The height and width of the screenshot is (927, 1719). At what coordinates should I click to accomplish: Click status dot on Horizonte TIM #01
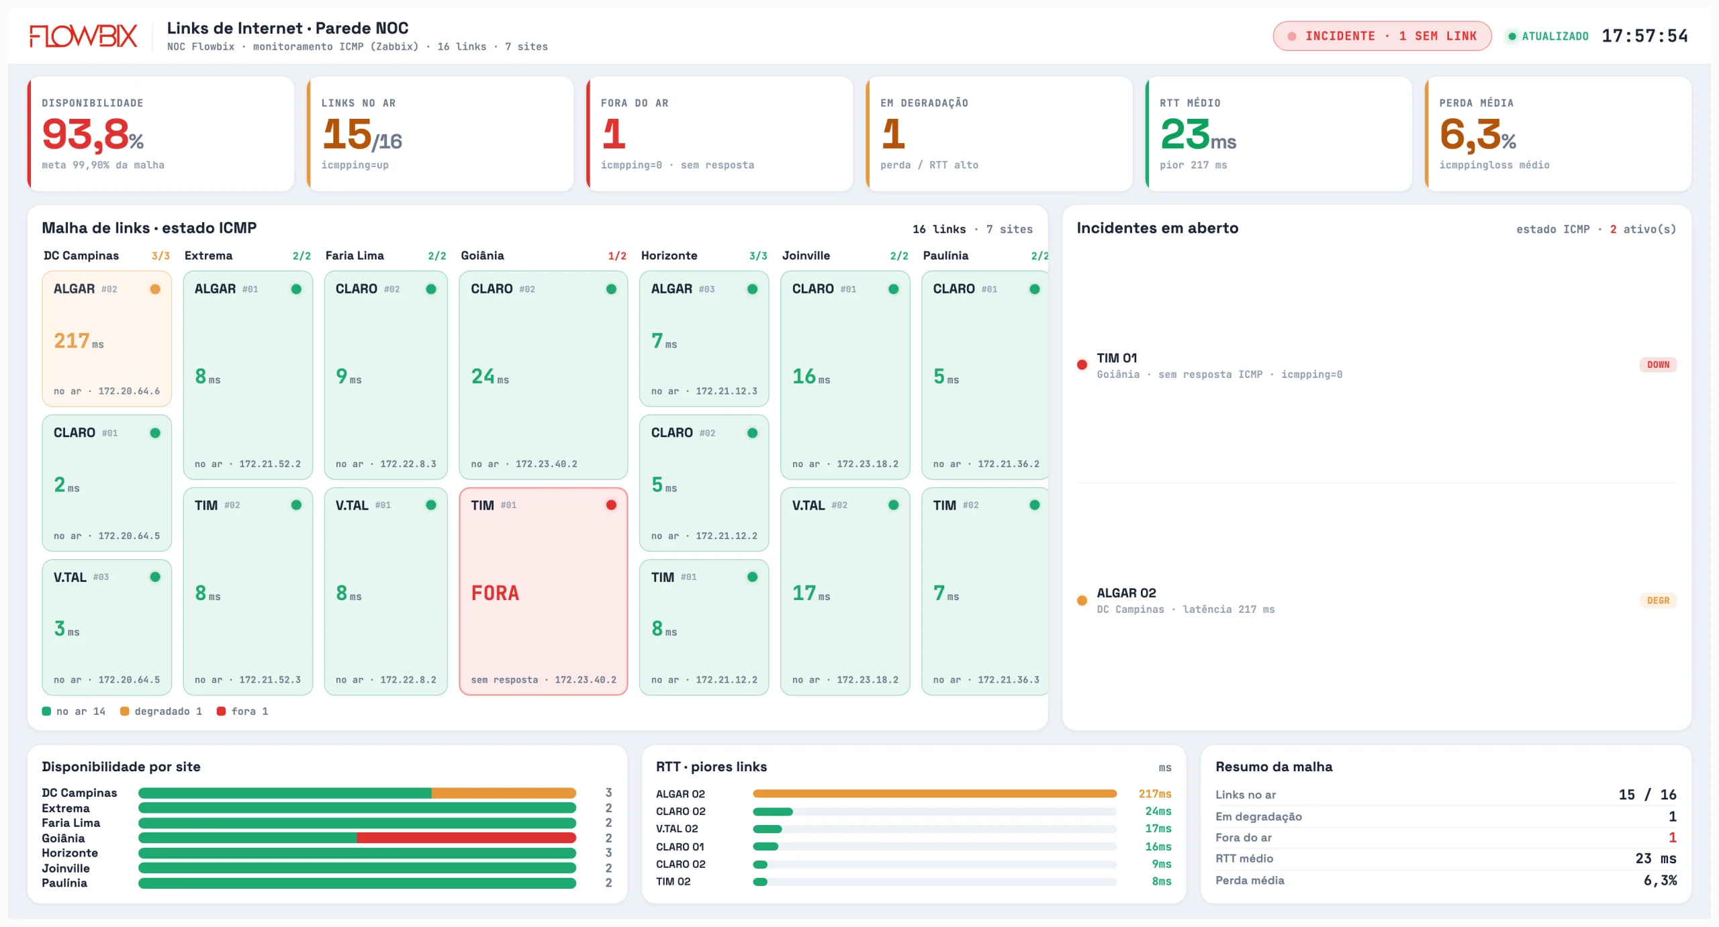pos(752,577)
